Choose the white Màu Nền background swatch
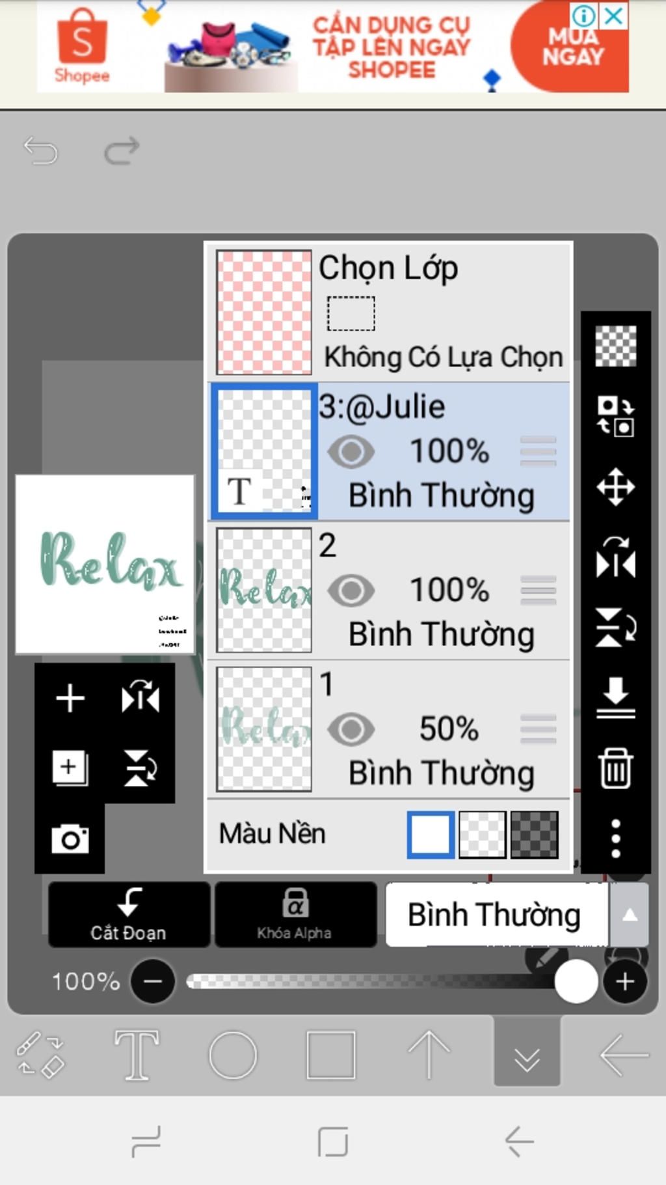The height and width of the screenshot is (1185, 666). click(431, 834)
